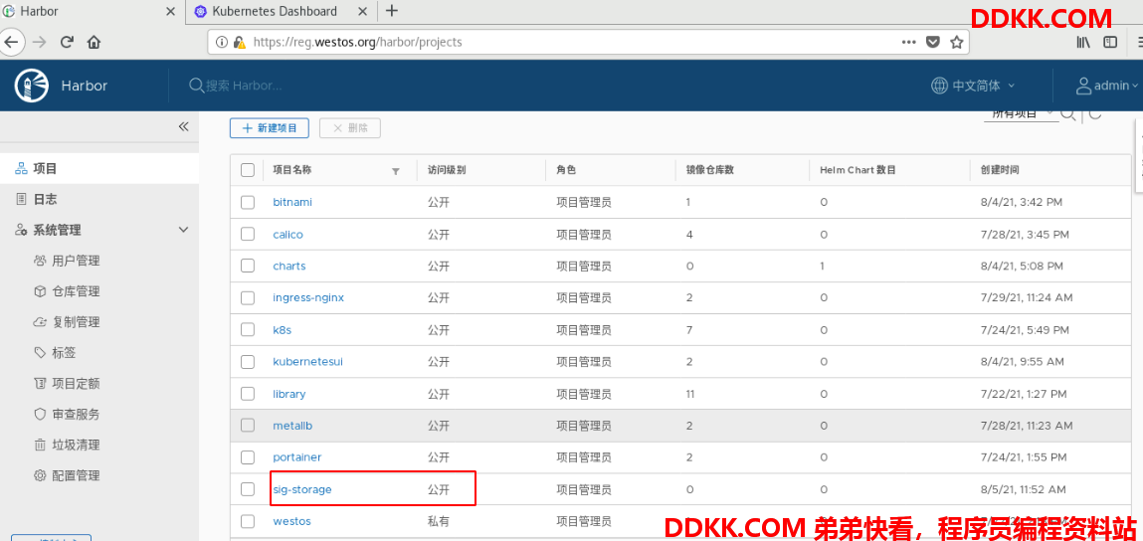Check the k8s project checkbox
The height and width of the screenshot is (541, 1143).
[248, 329]
